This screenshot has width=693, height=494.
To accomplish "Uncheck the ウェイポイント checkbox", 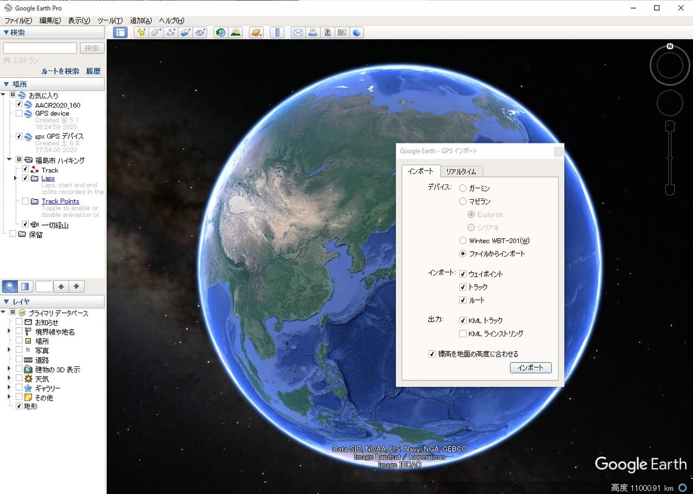I will click(463, 274).
